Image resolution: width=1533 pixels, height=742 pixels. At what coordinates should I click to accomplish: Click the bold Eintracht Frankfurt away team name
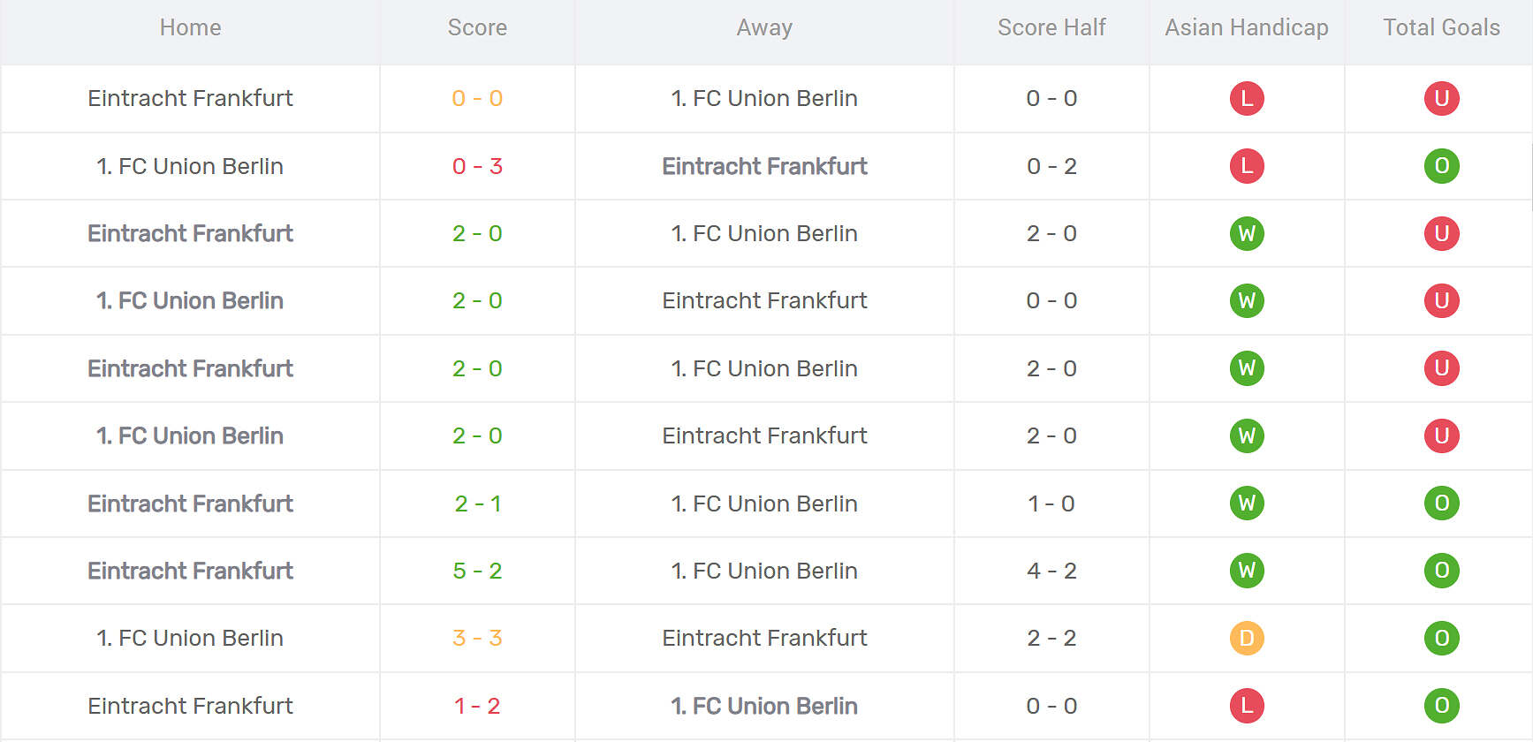[x=764, y=166]
